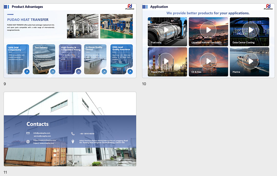Play the Power Plant video
Image resolution: width=277 pixels, height=176 pixels.
tap(165, 61)
